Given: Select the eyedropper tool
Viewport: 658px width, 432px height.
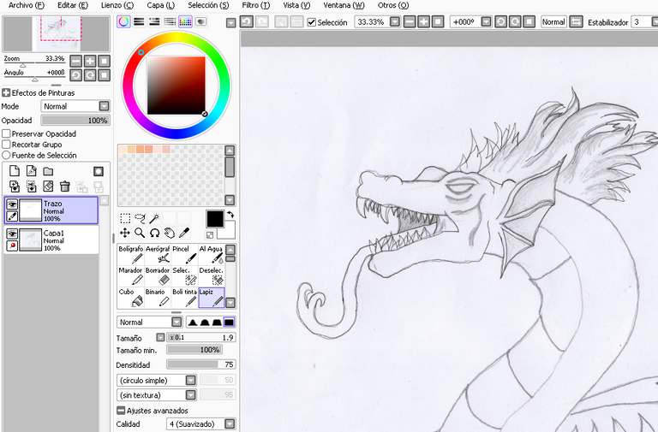Looking at the screenshot, I should click(184, 233).
